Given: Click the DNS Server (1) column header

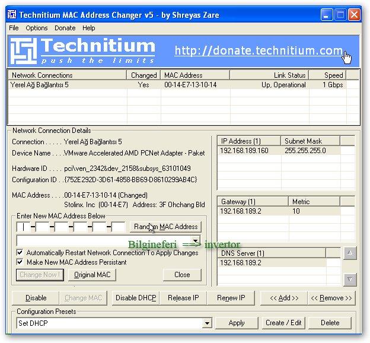Looking at the screenshot, I should pyautogui.click(x=272, y=253).
